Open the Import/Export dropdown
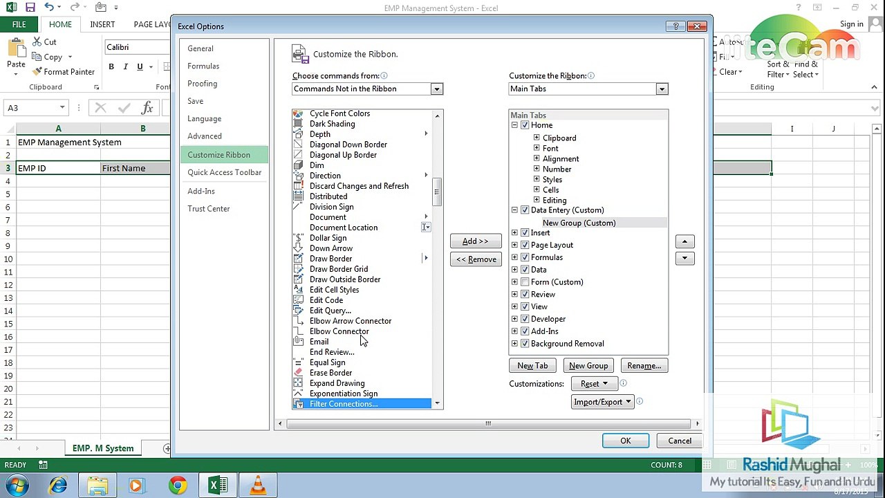Viewport: 885px width, 498px height. (x=603, y=402)
